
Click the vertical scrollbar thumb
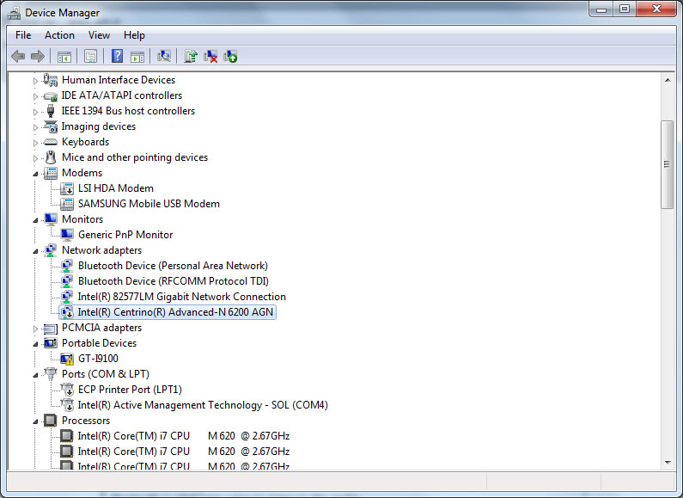coord(667,164)
